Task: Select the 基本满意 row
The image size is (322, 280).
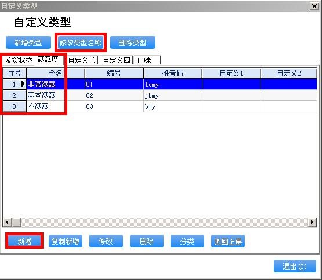Action: [160, 95]
